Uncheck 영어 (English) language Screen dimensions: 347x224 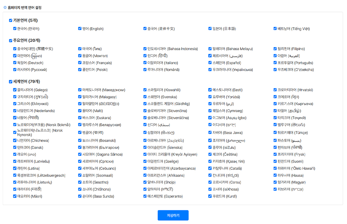tap(80, 29)
